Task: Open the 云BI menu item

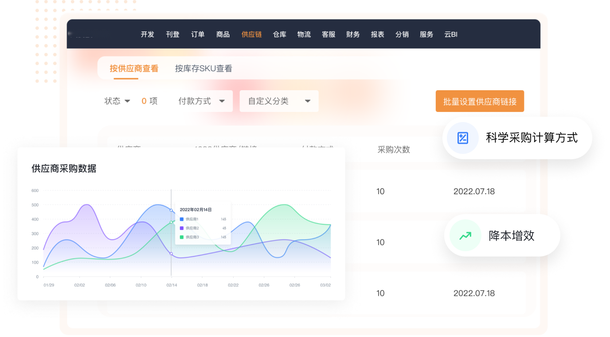Action: (450, 34)
